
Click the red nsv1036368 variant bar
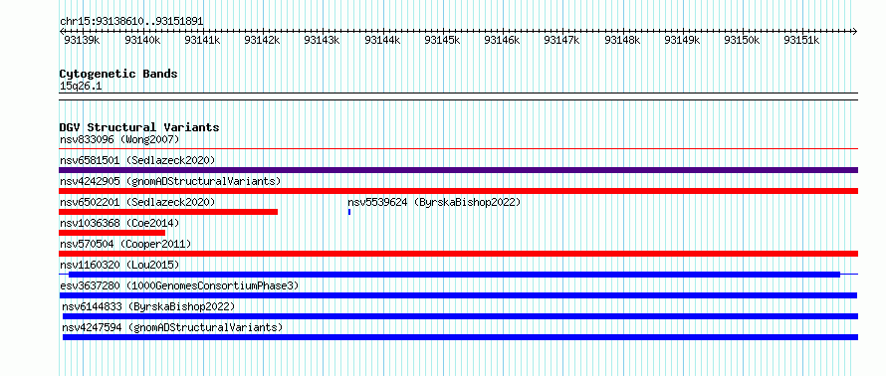[111, 233]
